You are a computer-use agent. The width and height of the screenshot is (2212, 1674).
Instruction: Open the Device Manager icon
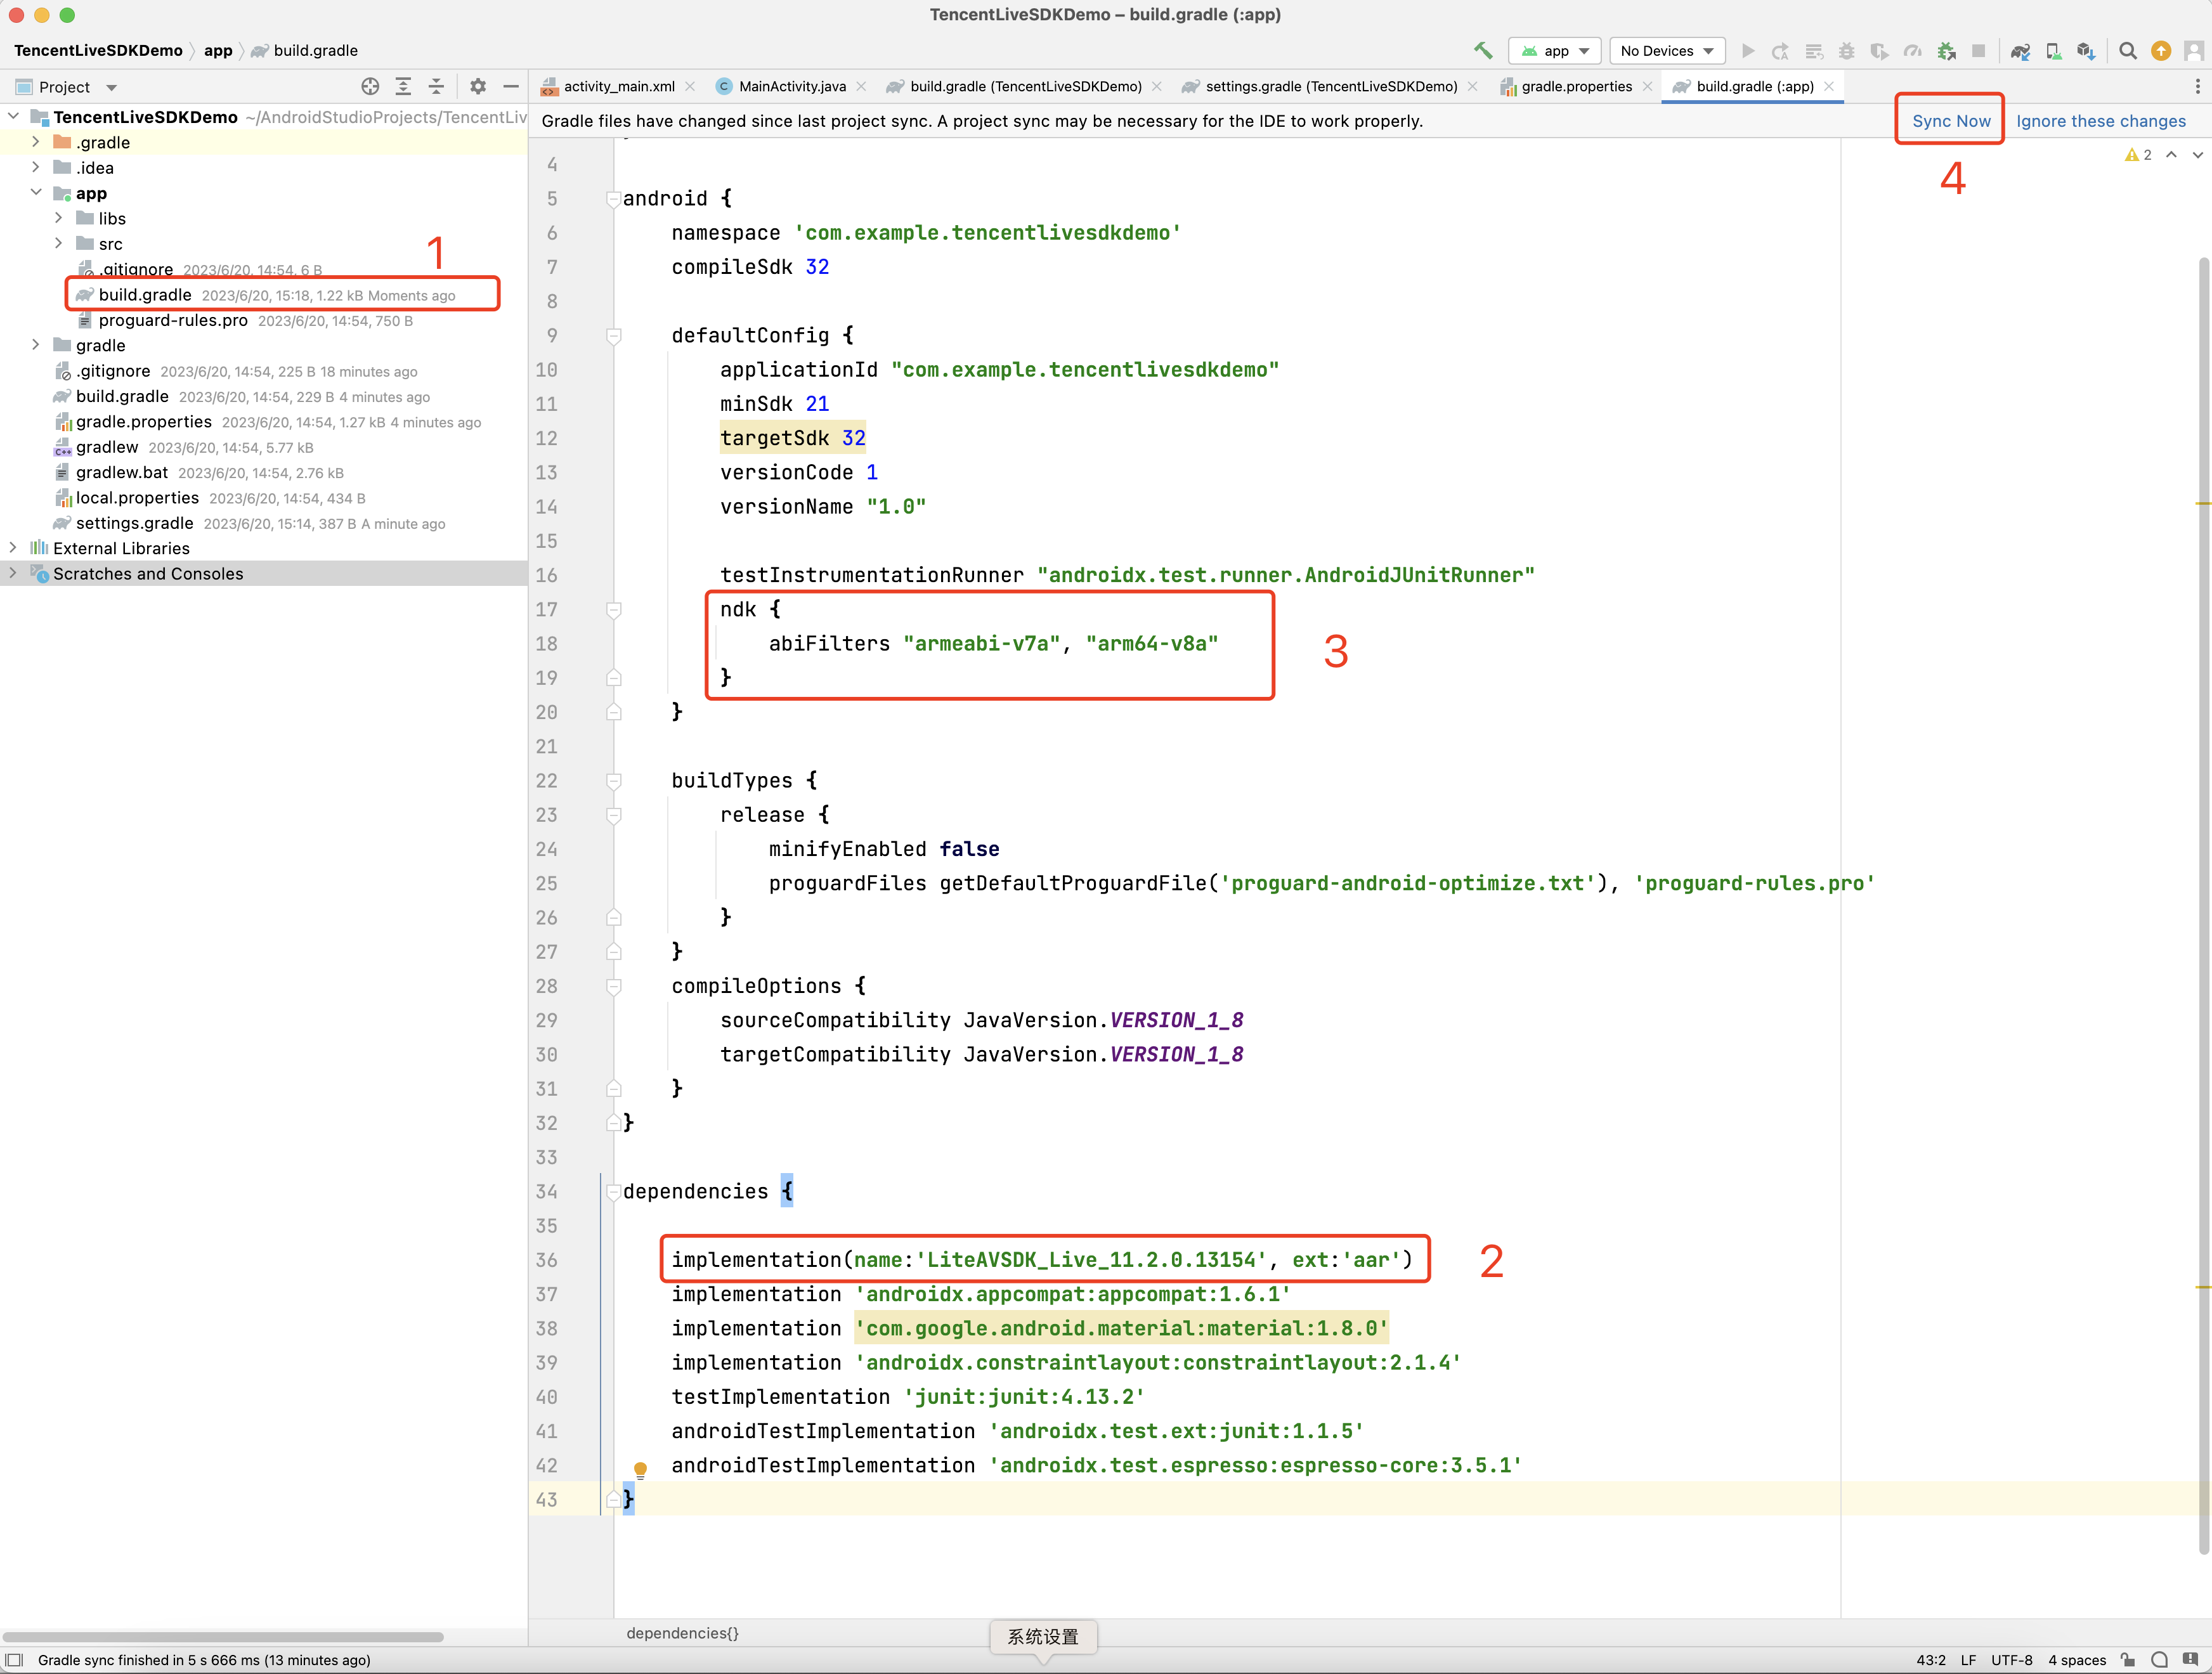pos(2053,50)
